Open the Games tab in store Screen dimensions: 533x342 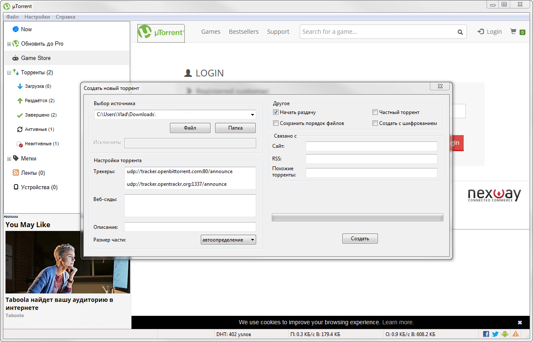(x=211, y=32)
